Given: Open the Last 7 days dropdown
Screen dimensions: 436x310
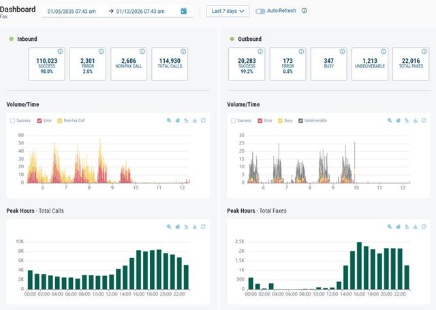Looking at the screenshot, I should tap(228, 11).
